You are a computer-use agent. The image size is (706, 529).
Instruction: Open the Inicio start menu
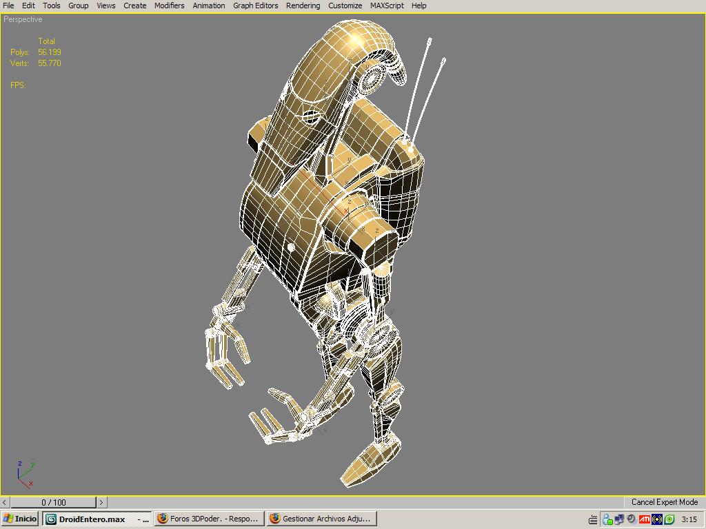(20, 519)
